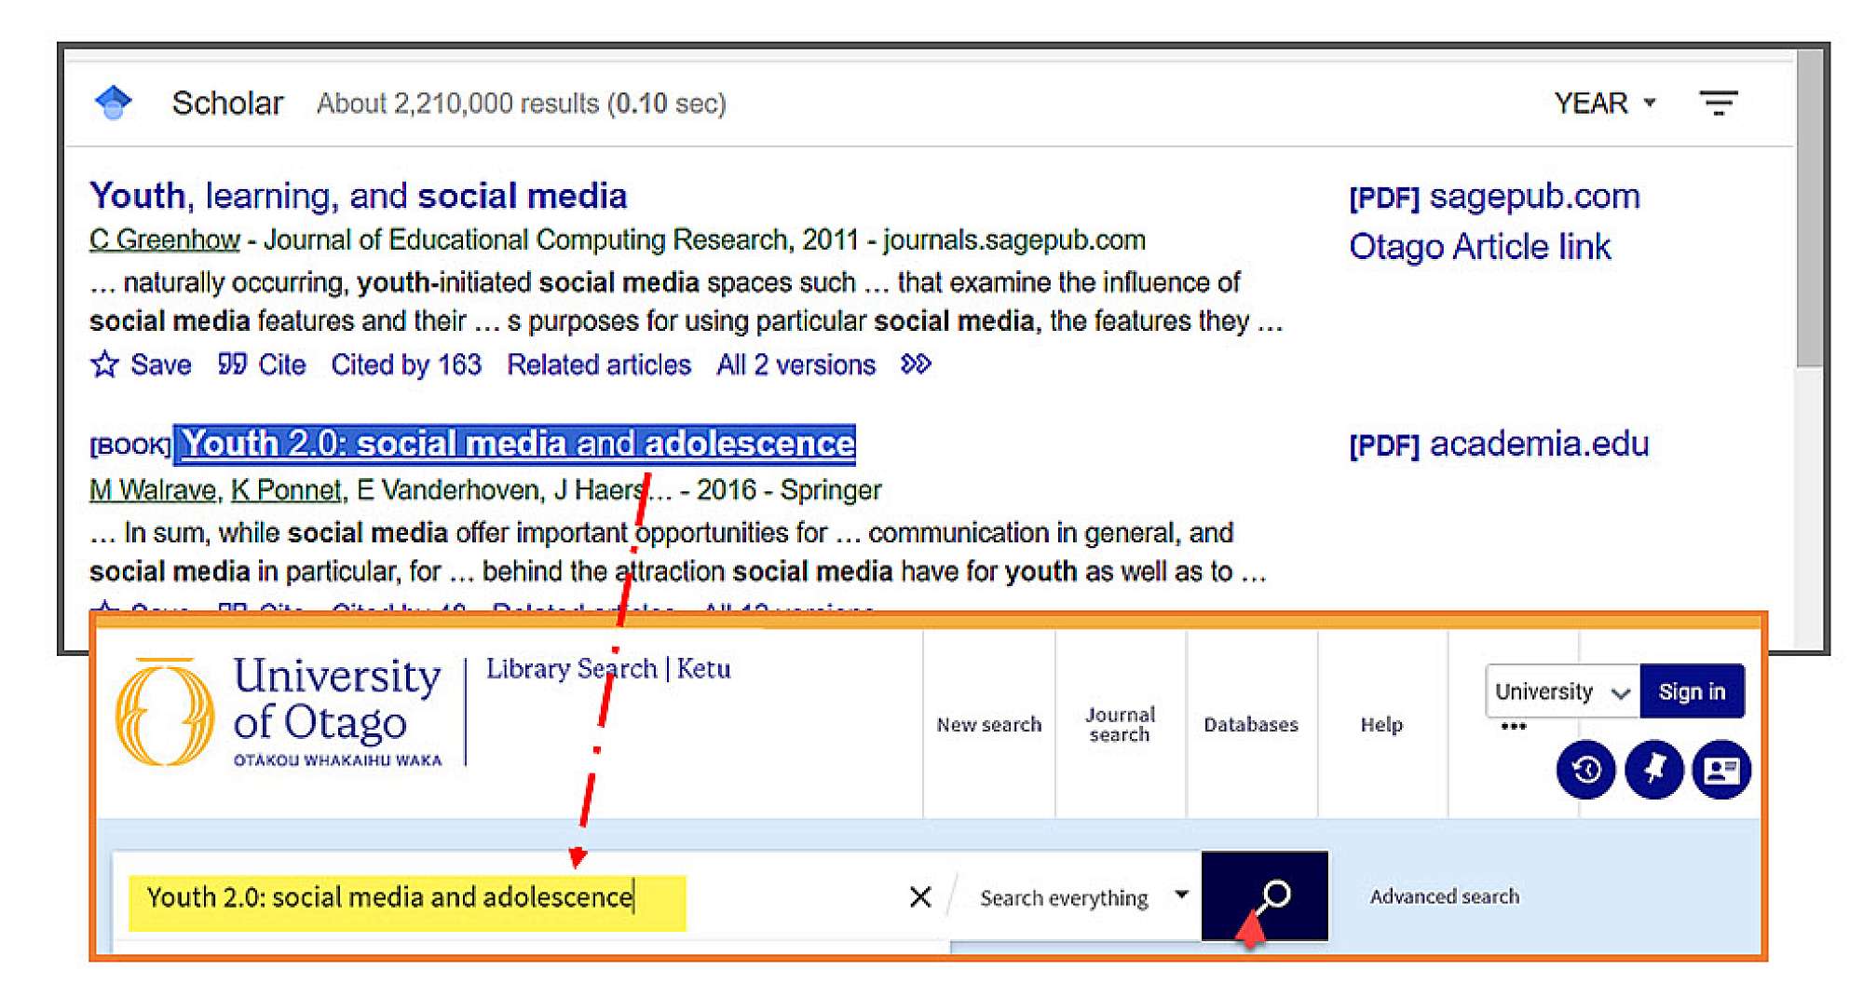Open the YEAR sort dropdown
The height and width of the screenshot is (998, 1863).
[x=1604, y=103]
